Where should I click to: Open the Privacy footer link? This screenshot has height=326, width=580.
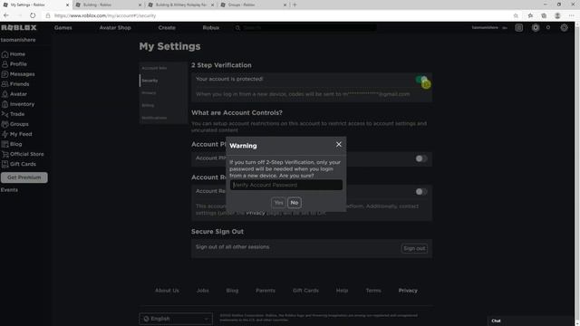coord(408,291)
